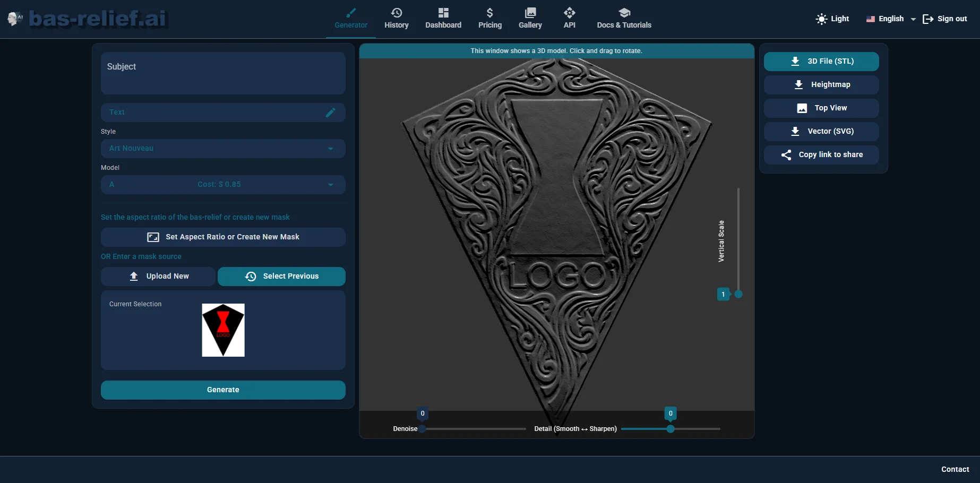The height and width of the screenshot is (483, 980).
Task: Click the pencil edit icon in Text field
Action: coord(330,113)
